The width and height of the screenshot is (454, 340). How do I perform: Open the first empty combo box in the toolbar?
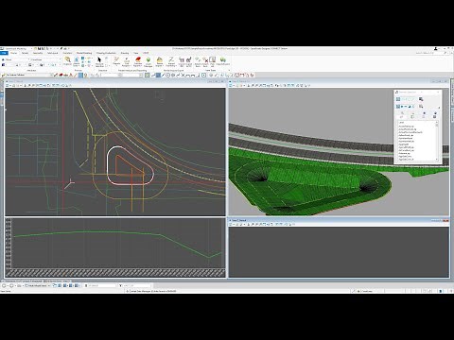point(111,75)
